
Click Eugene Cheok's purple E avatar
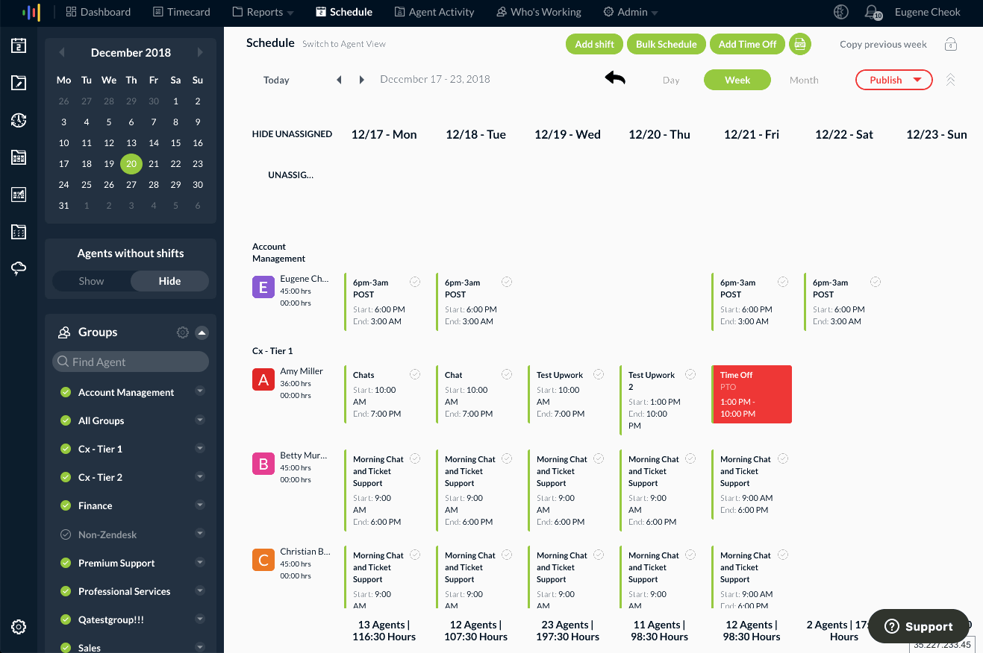click(x=263, y=286)
